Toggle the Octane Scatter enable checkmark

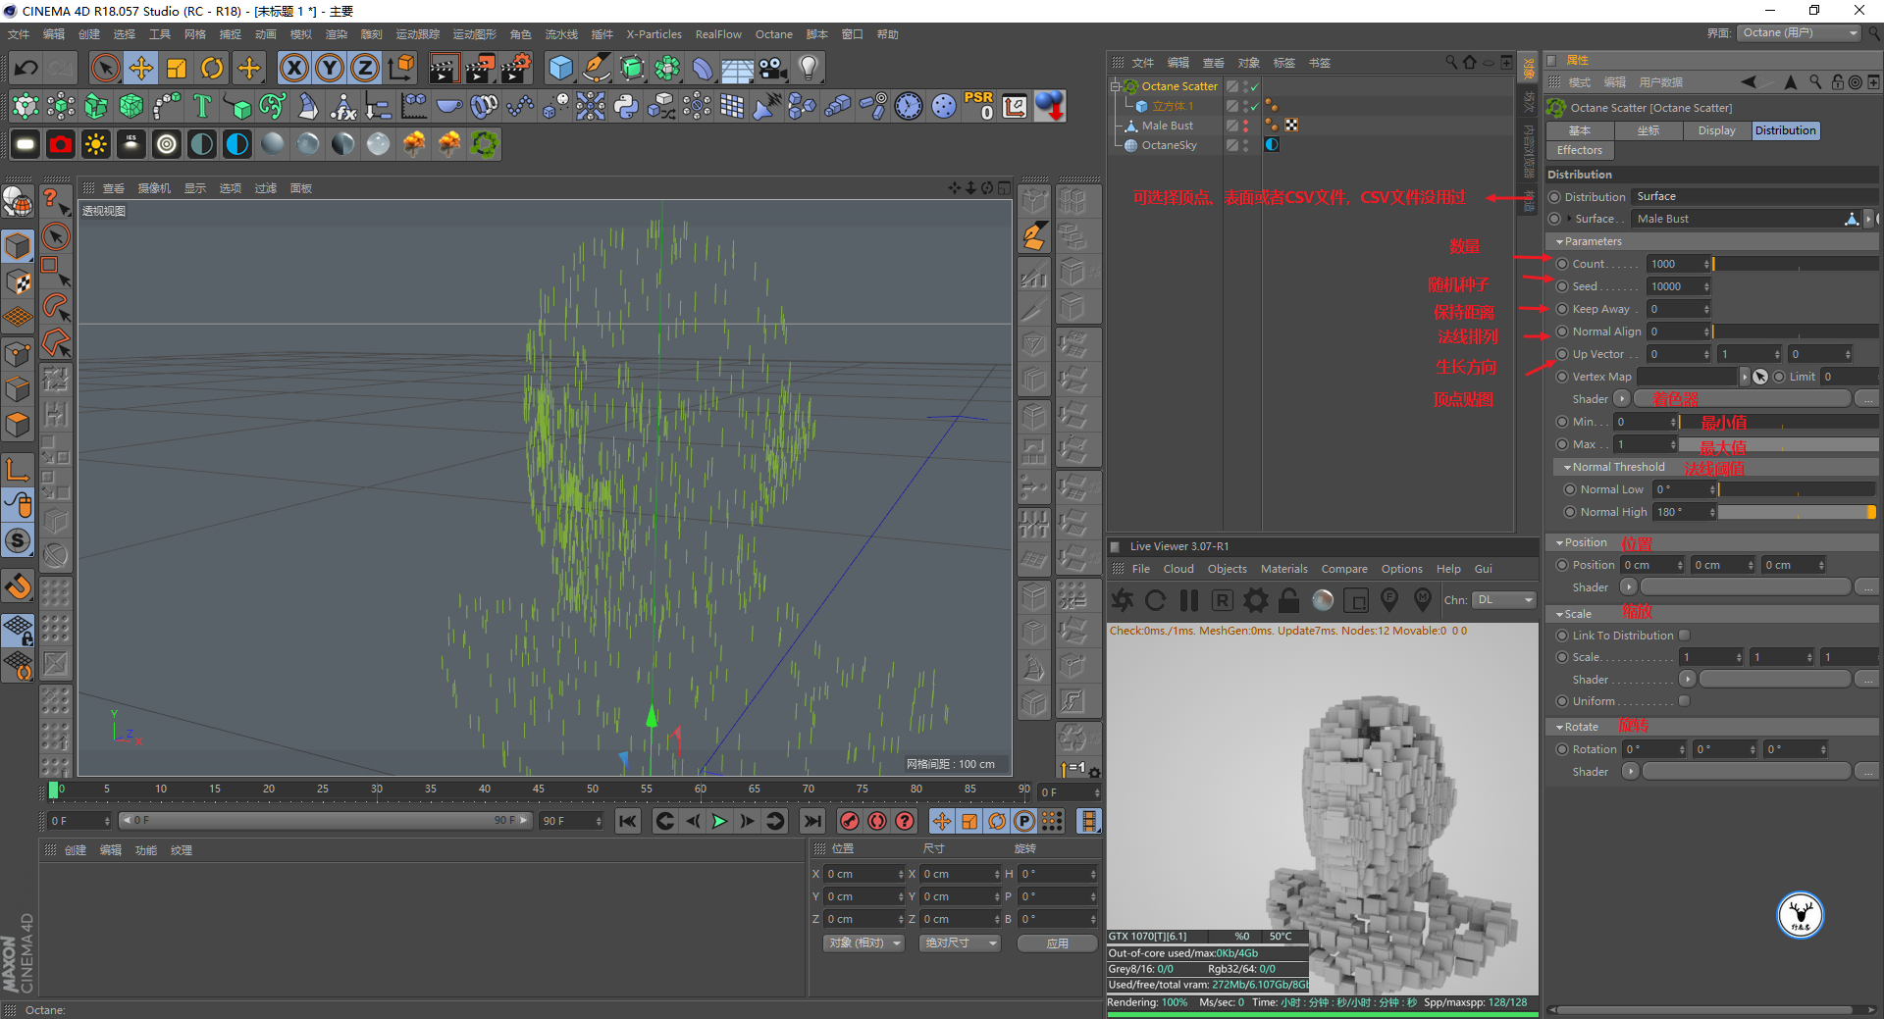pos(1254,86)
